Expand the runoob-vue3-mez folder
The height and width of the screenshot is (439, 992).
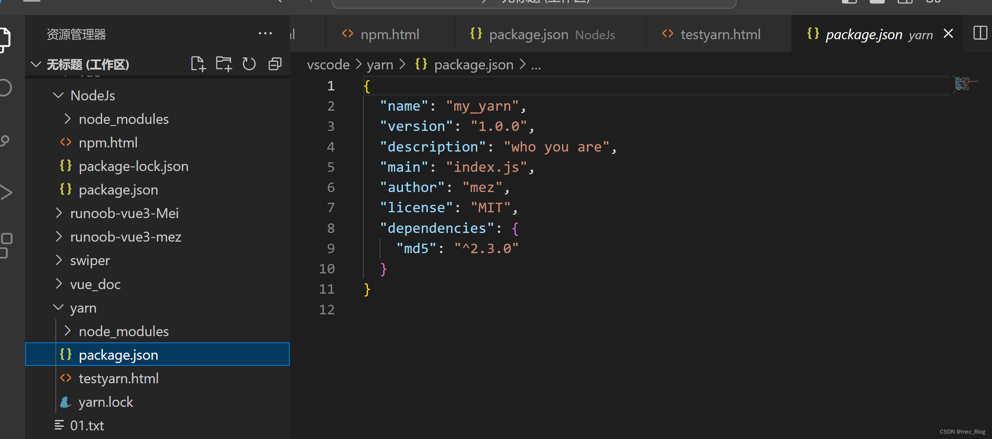point(59,237)
